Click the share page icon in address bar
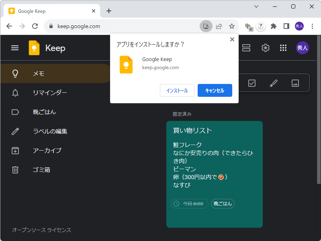The height and width of the screenshot is (241, 321). (x=219, y=26)
